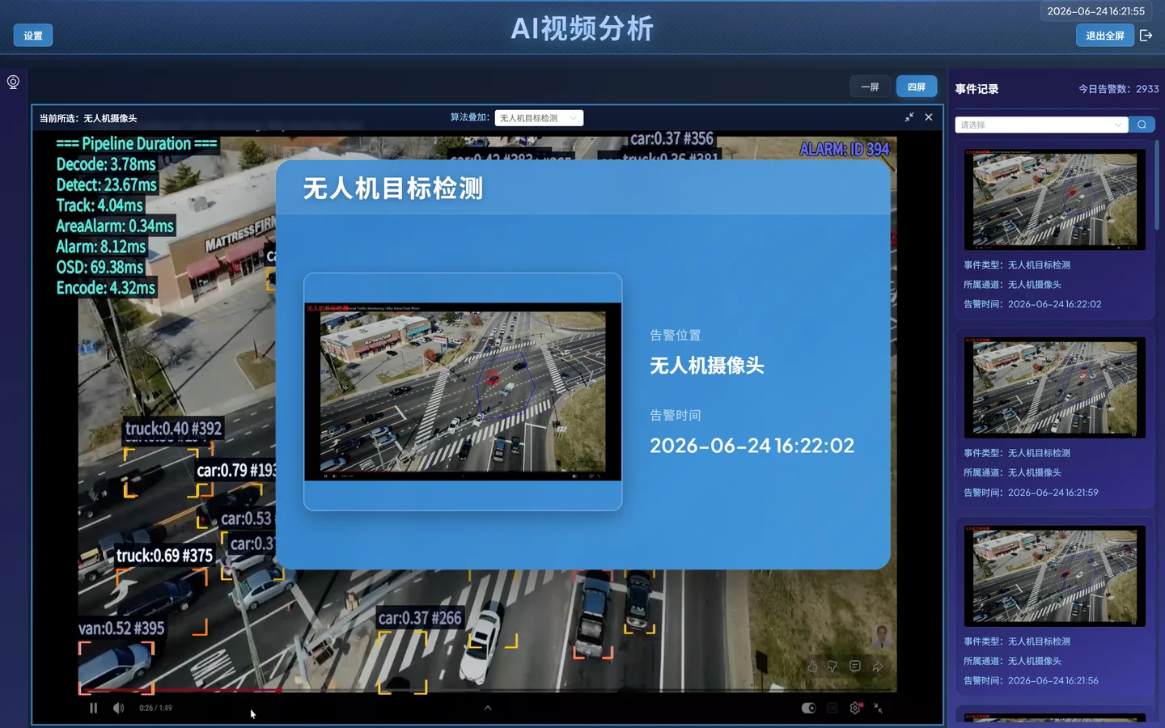Screen dimensions: 1165x728
Task: Open event thumbnail for 16:21:56 alarm
Action: click(x=1055, y=576)
